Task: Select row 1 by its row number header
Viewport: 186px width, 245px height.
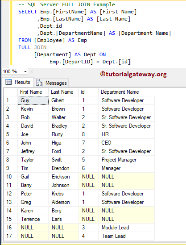Action: click(11, 100)
